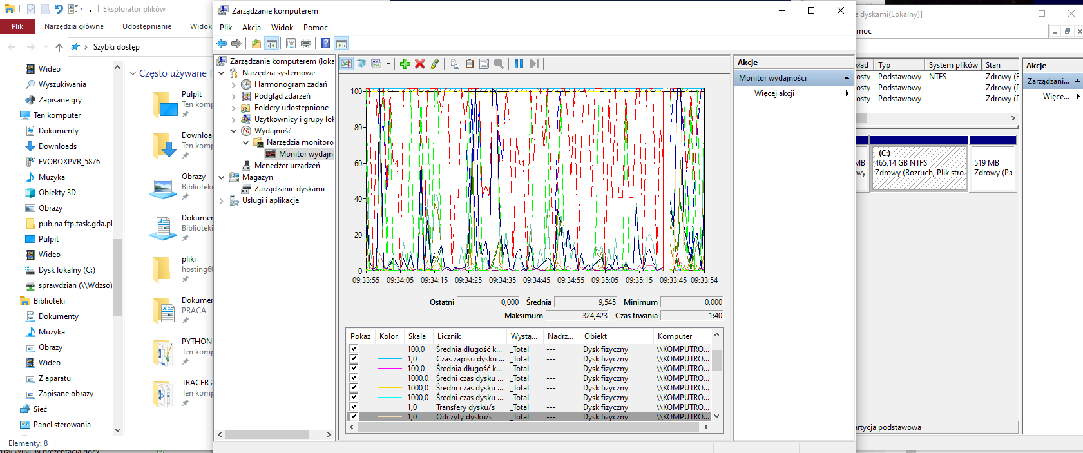Click the green plus Add counter icon
The image size is (1083, 453).
point(405,64)
